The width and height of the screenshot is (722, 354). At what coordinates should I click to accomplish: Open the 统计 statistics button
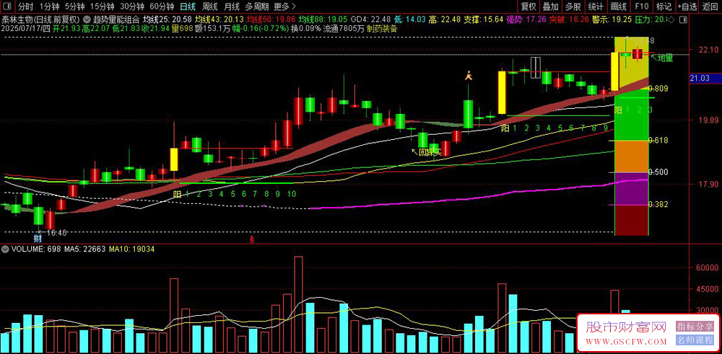click(x=596, y=6)
